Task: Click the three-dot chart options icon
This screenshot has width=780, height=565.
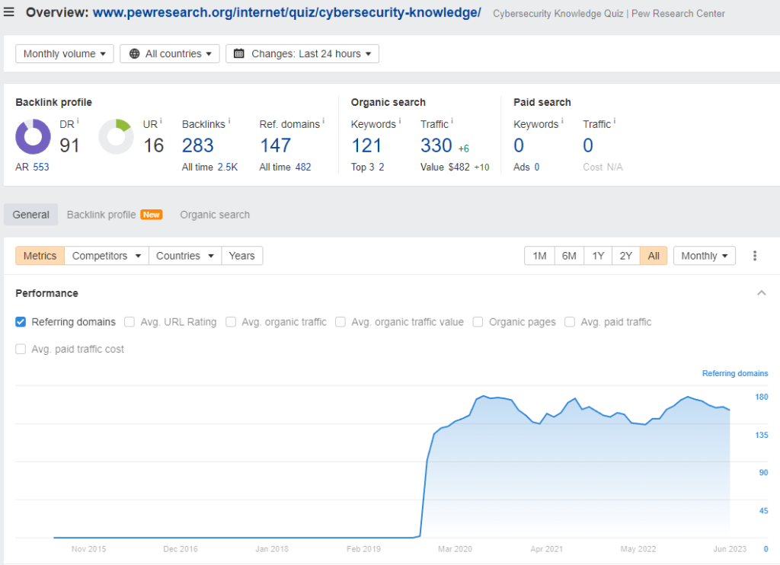Action: click(755, 256)
